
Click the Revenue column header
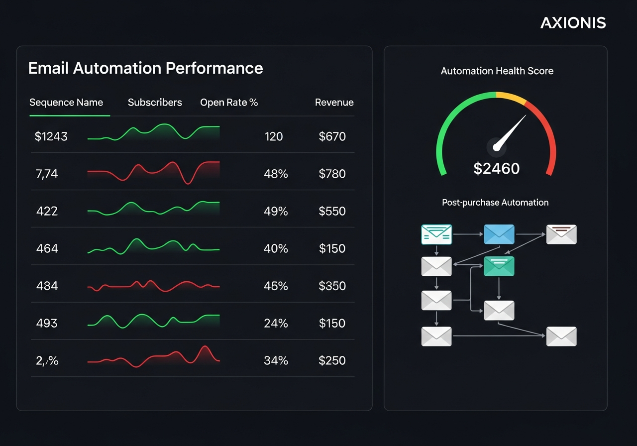coord(334,102)
